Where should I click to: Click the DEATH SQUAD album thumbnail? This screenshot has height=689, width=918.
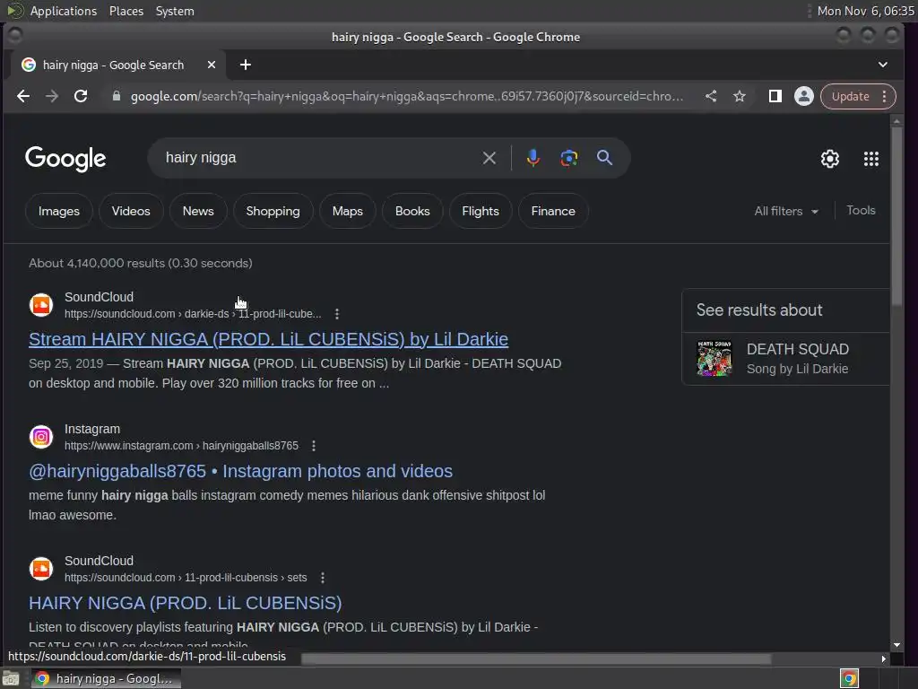714,358
